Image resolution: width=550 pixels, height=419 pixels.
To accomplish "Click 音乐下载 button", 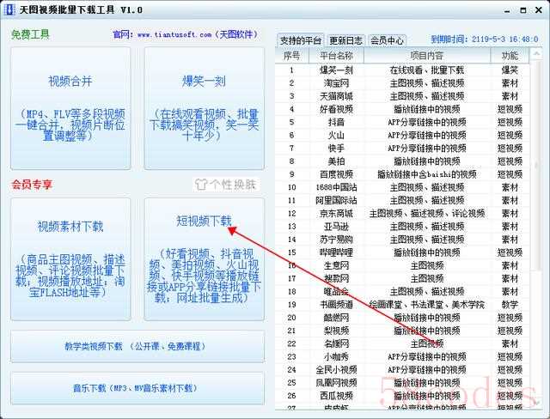I will click(137, 388).
